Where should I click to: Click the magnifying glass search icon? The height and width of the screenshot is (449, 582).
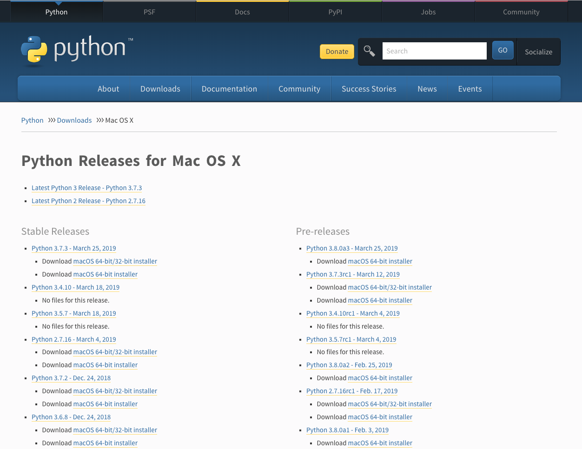pos(369,51)
